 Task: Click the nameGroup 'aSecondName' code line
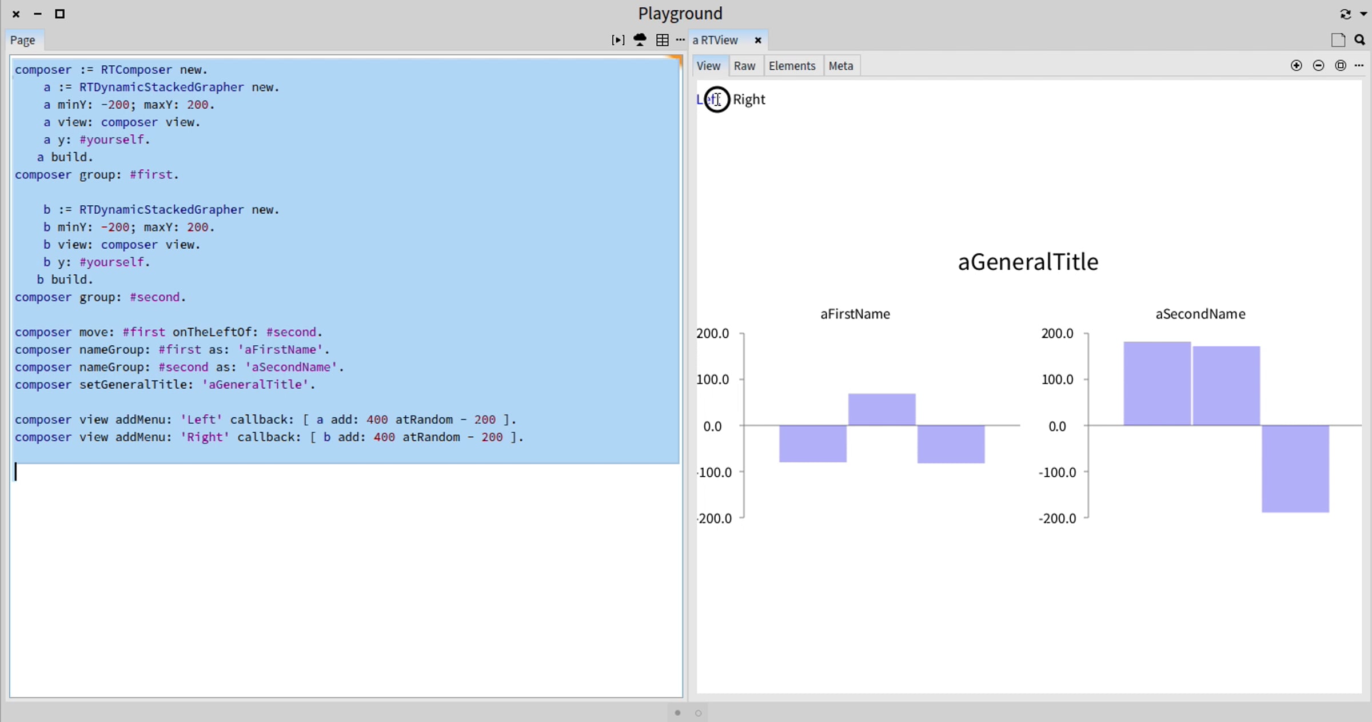(180, 367)
